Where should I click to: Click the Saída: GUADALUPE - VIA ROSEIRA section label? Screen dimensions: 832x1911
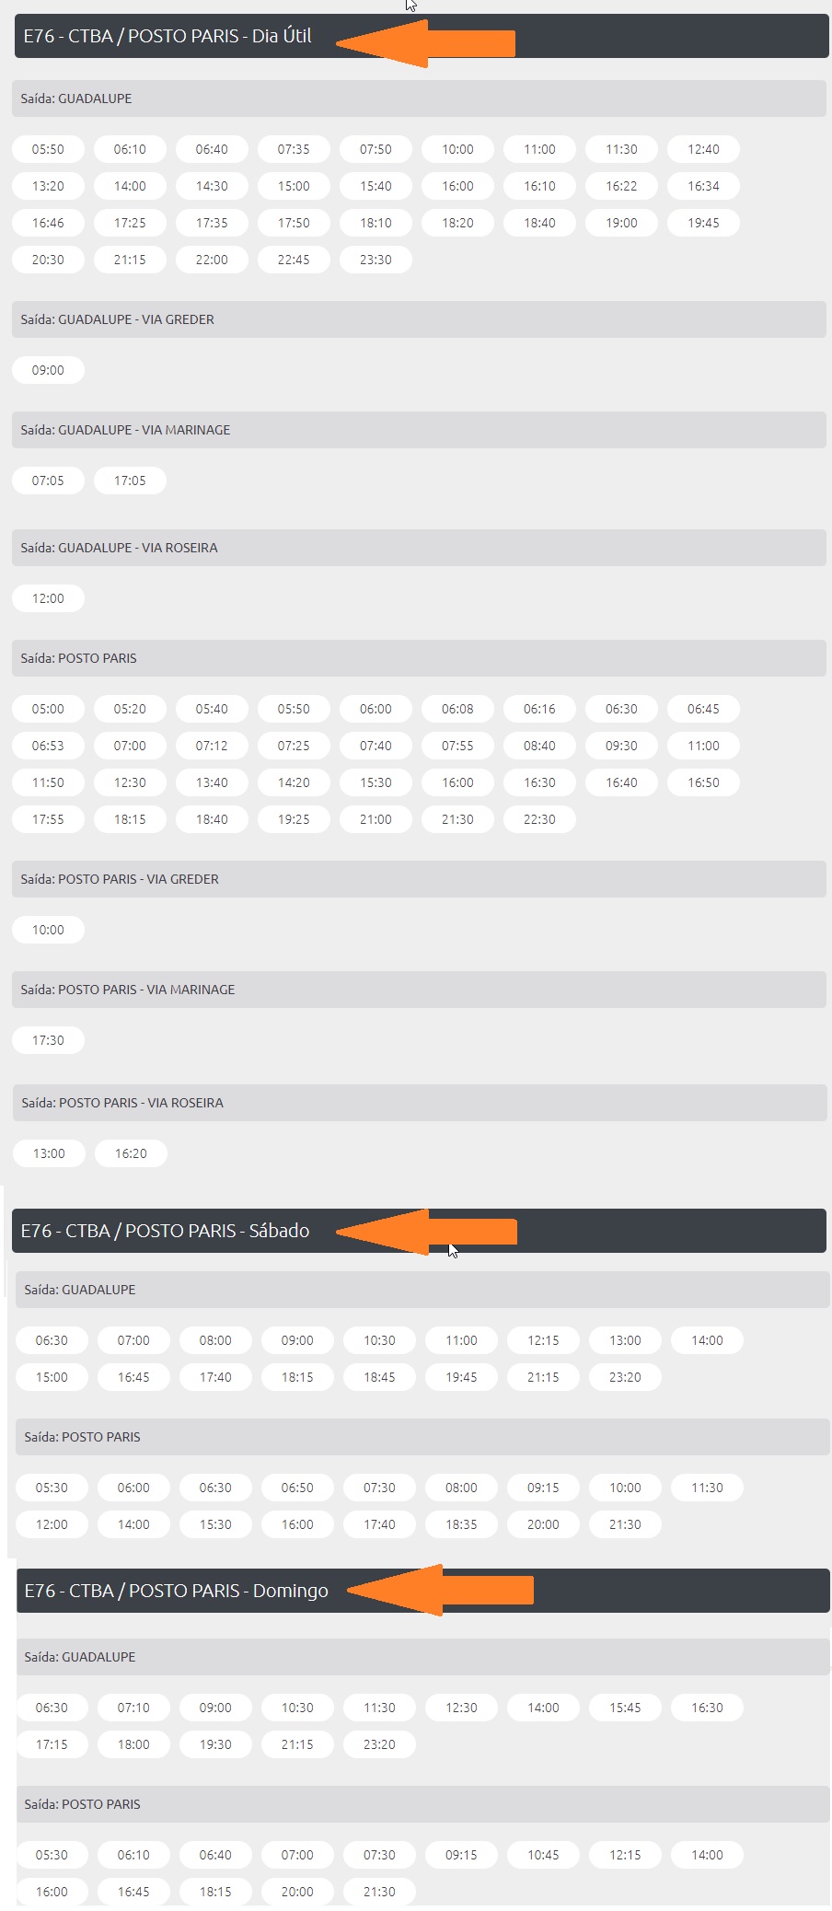pos(120,548)
